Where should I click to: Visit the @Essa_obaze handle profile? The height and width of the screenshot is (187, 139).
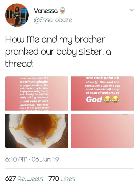point(53,20)
